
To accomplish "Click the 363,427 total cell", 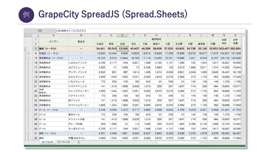I will point(224,49).
